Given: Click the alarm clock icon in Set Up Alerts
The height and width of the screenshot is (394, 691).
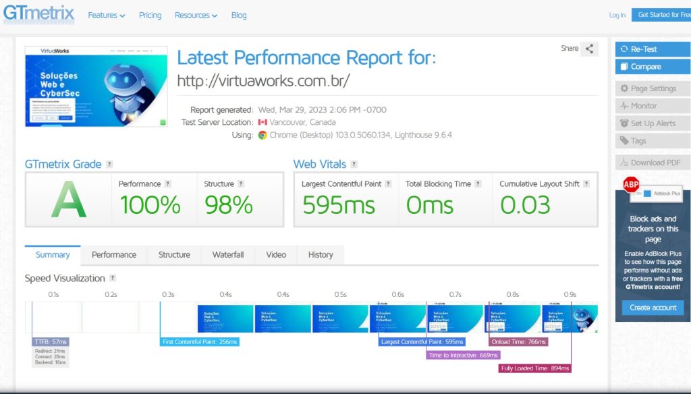Looking at the screenshot, I should click(x=624, y=123).
